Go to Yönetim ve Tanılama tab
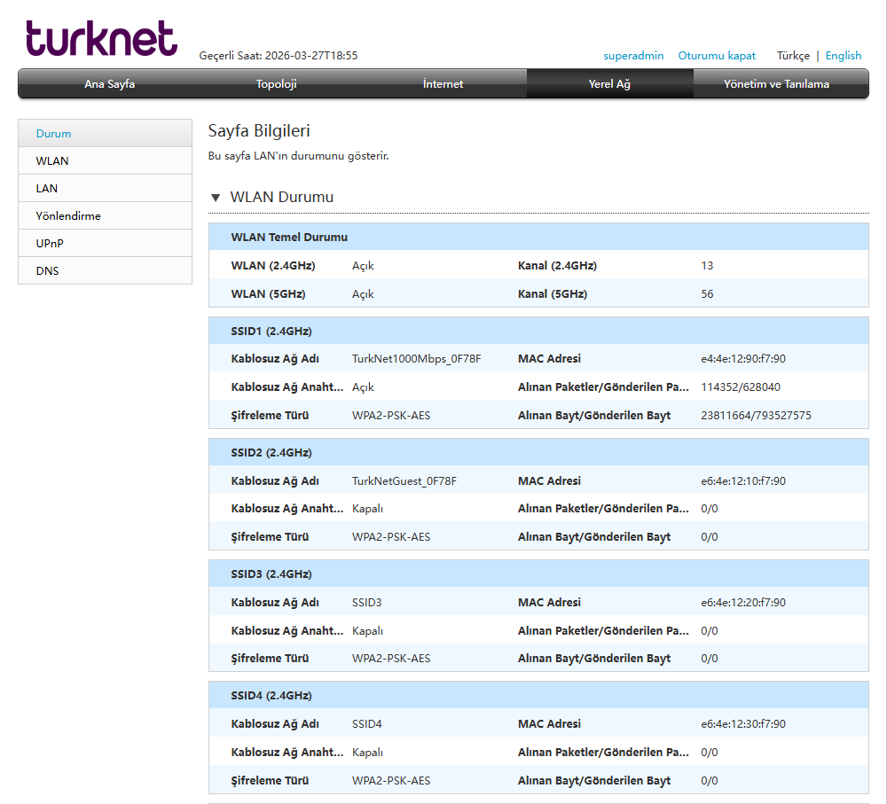The image size is (887, 804). click(776, 83)
